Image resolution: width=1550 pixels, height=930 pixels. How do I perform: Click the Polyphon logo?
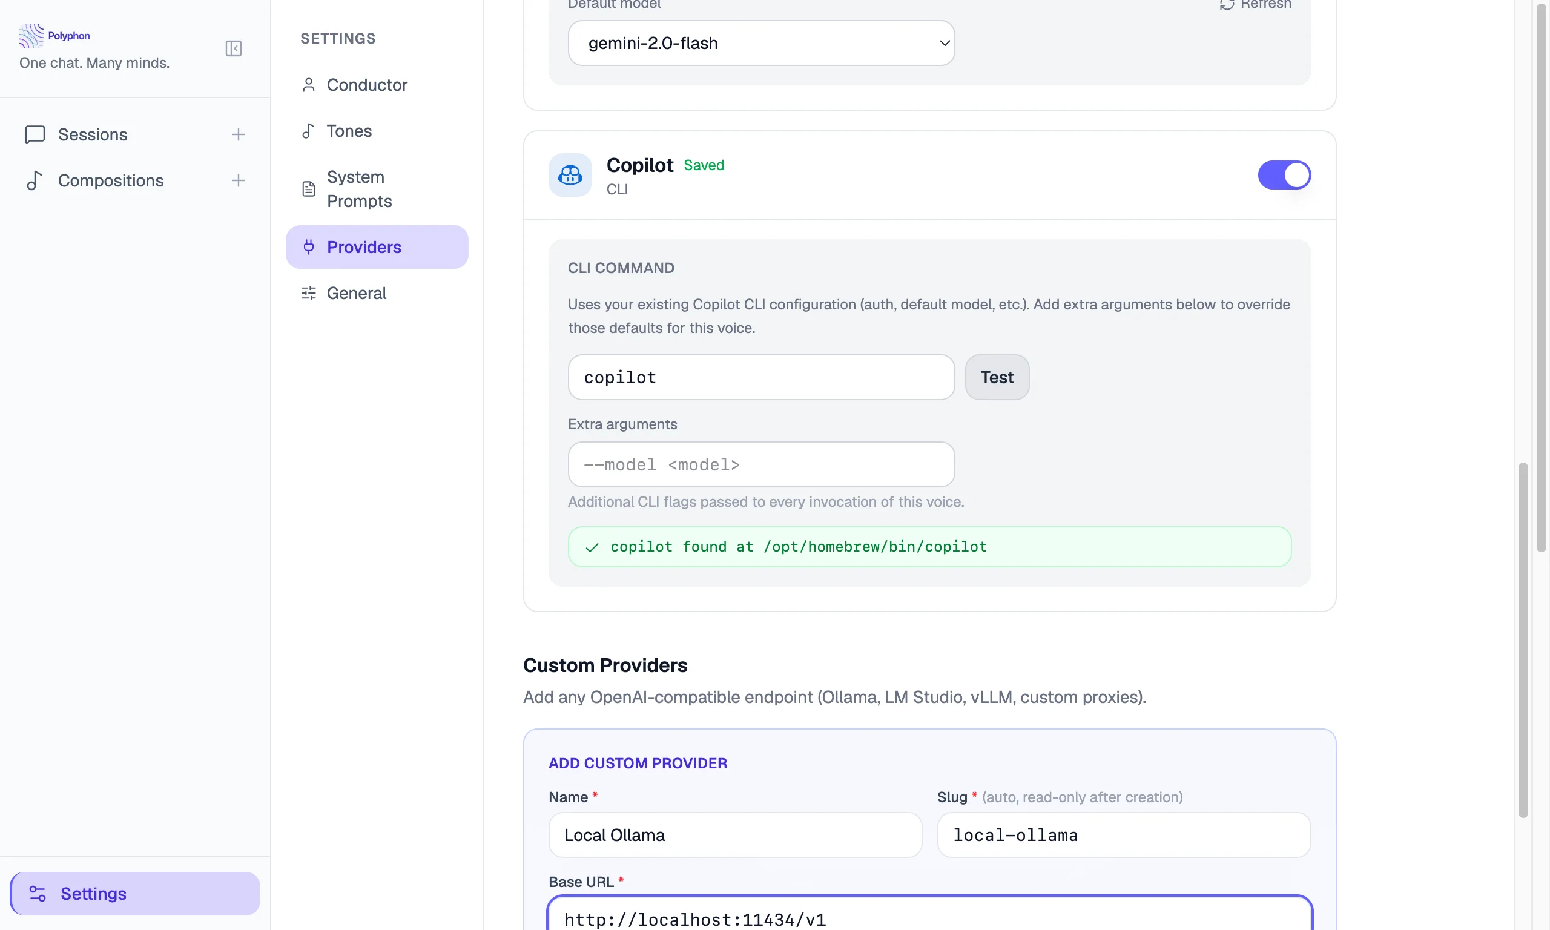pyautogui.click(x=30, y=36)
